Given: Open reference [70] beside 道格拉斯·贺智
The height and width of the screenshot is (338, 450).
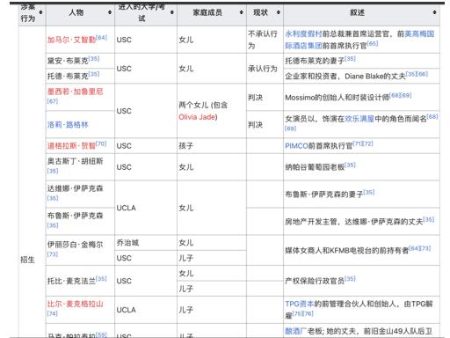Looking at the screenshot, I should [101, 143].
